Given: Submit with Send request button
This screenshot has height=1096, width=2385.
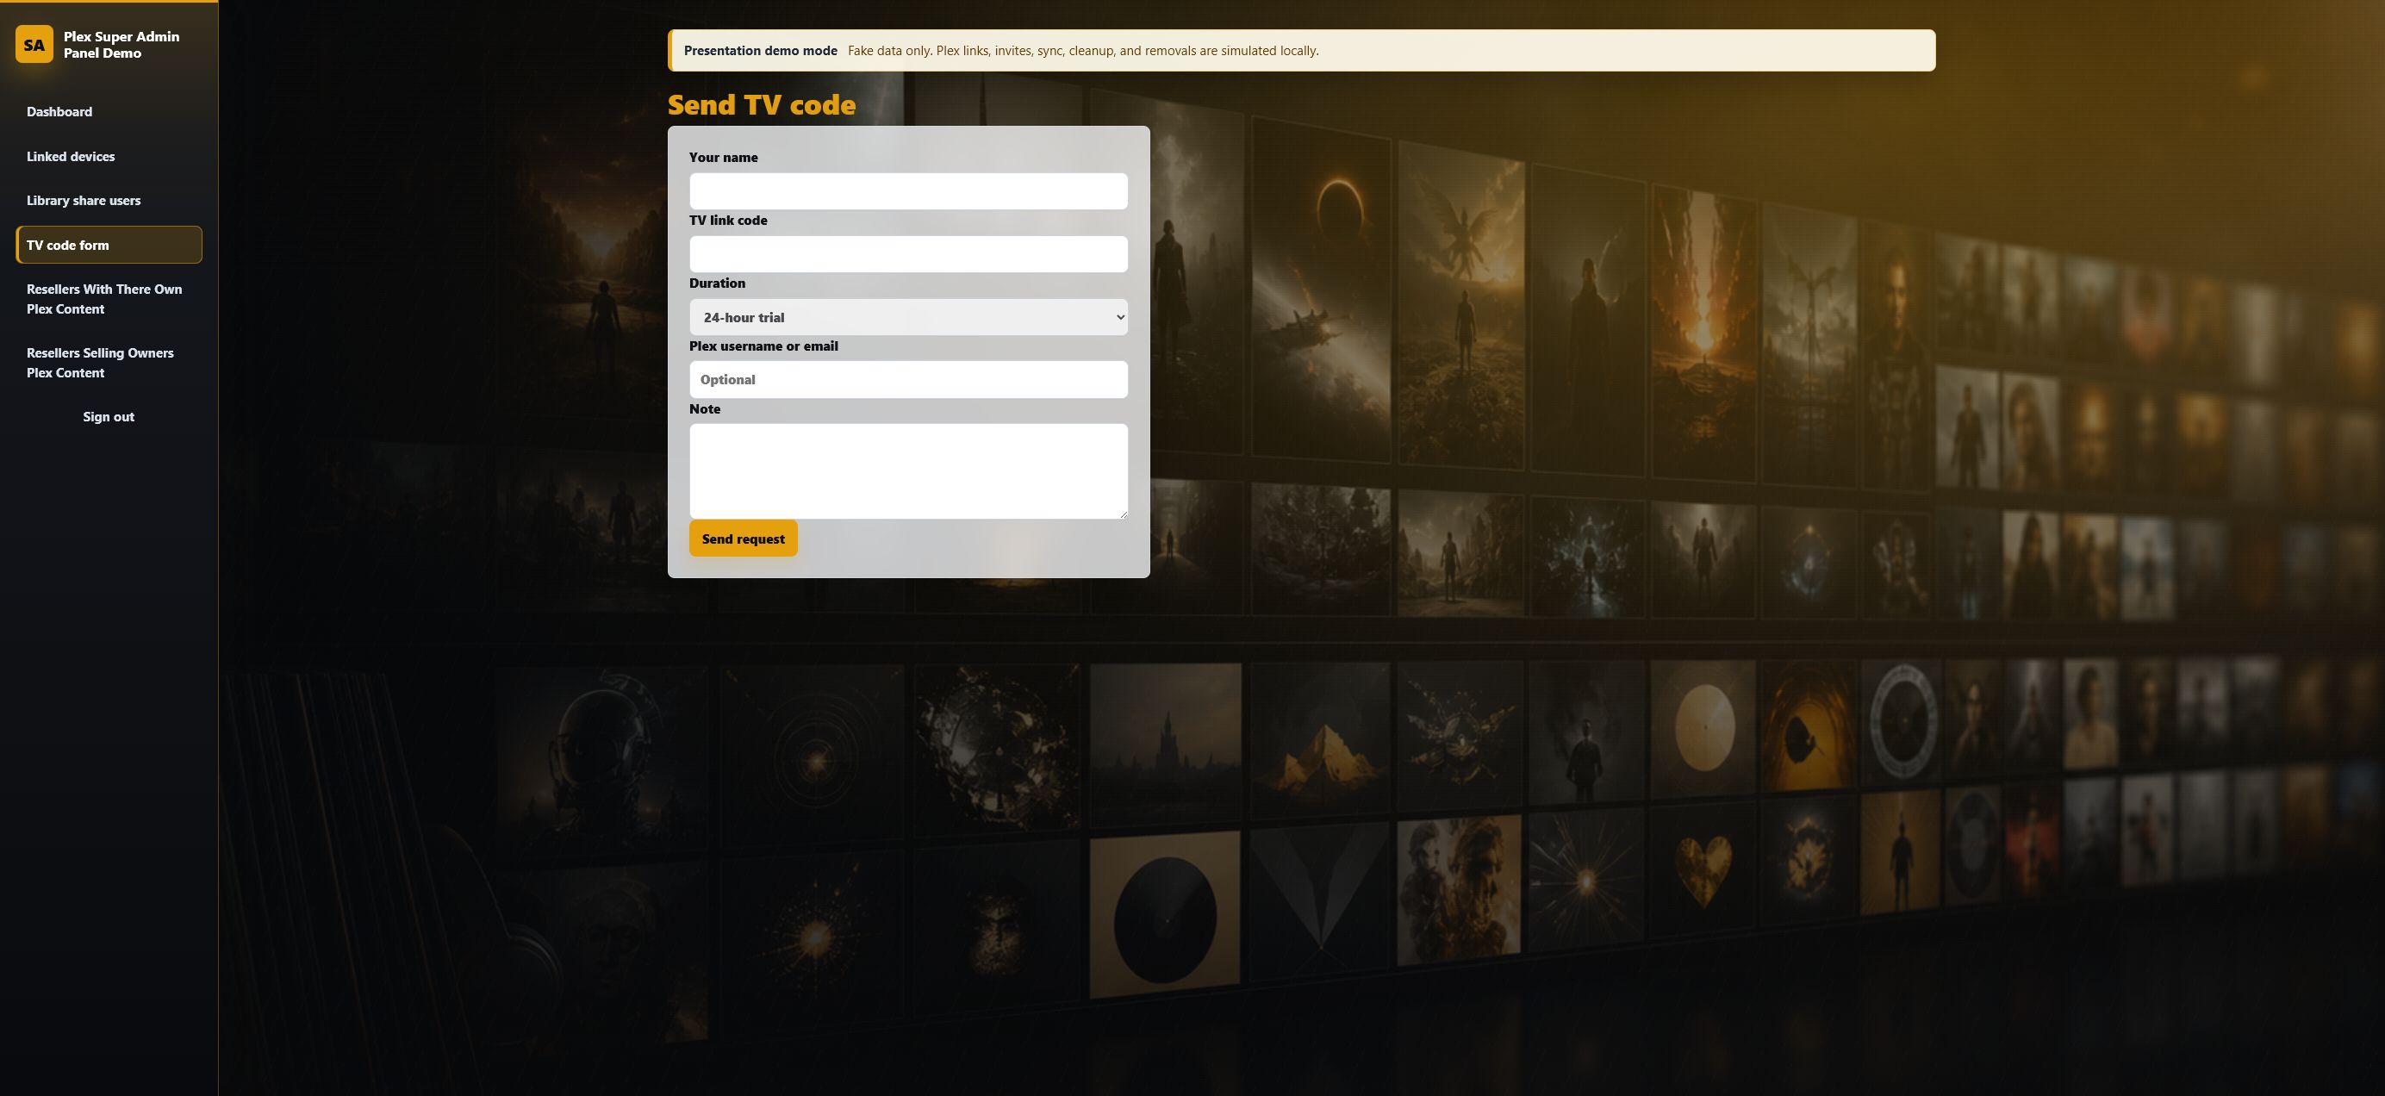Looking at the screenshot, I should click(743, 539).
